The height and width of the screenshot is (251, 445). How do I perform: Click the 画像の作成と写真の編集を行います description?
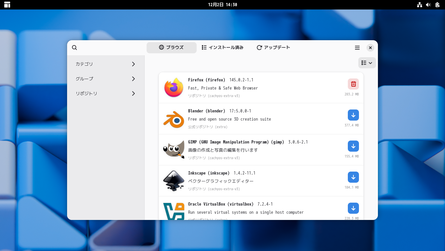tap(223, 150)
